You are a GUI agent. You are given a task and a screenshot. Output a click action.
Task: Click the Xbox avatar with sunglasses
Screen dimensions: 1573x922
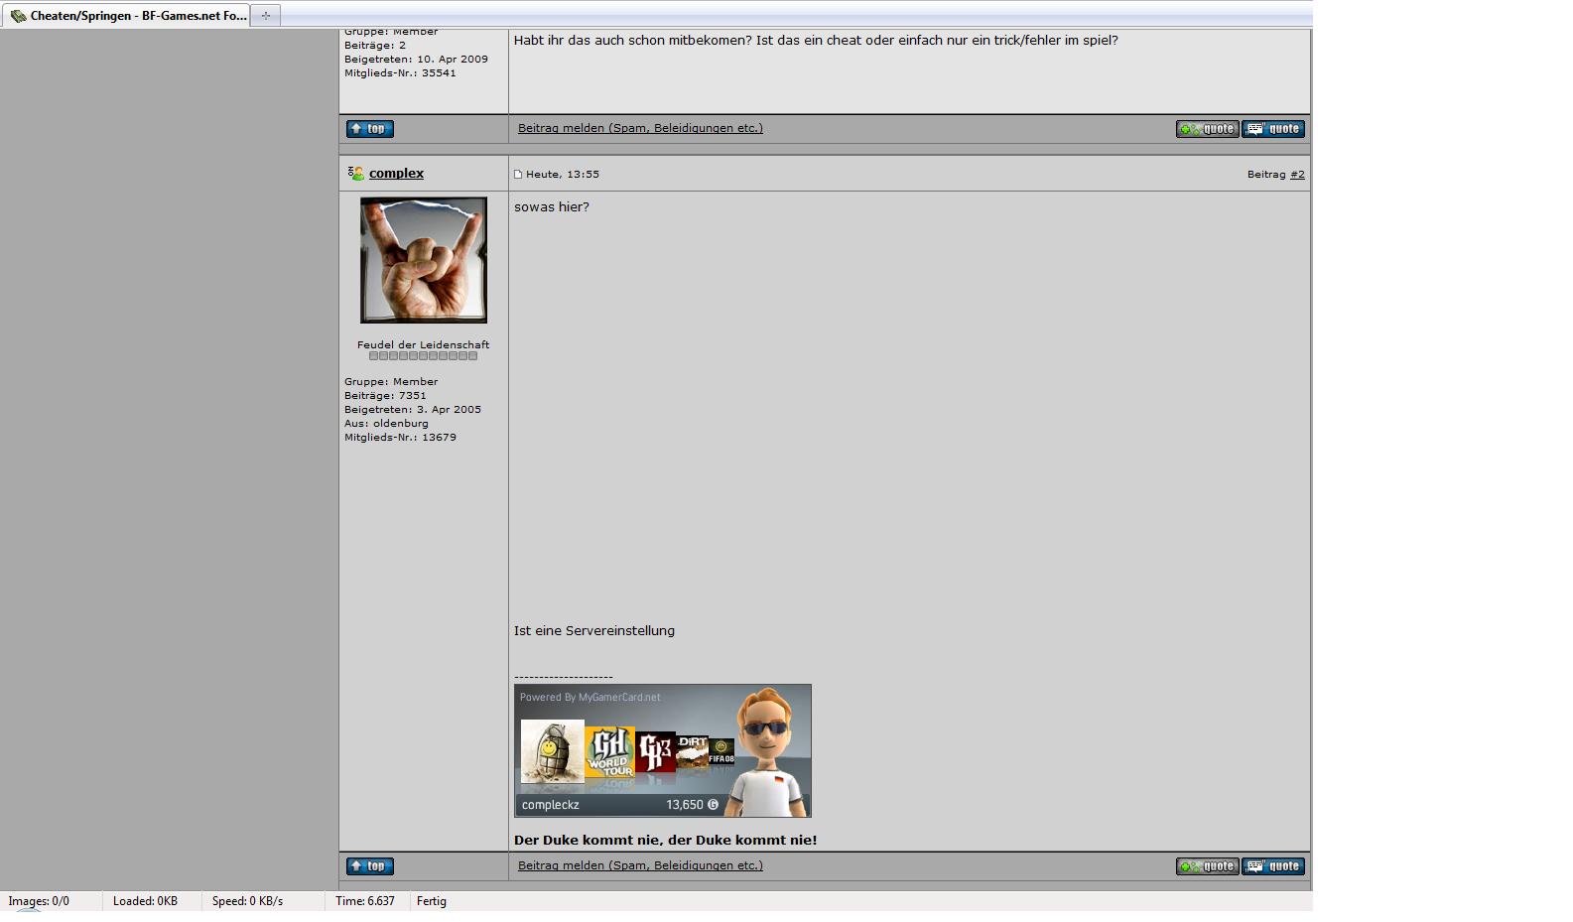(769, 749)
